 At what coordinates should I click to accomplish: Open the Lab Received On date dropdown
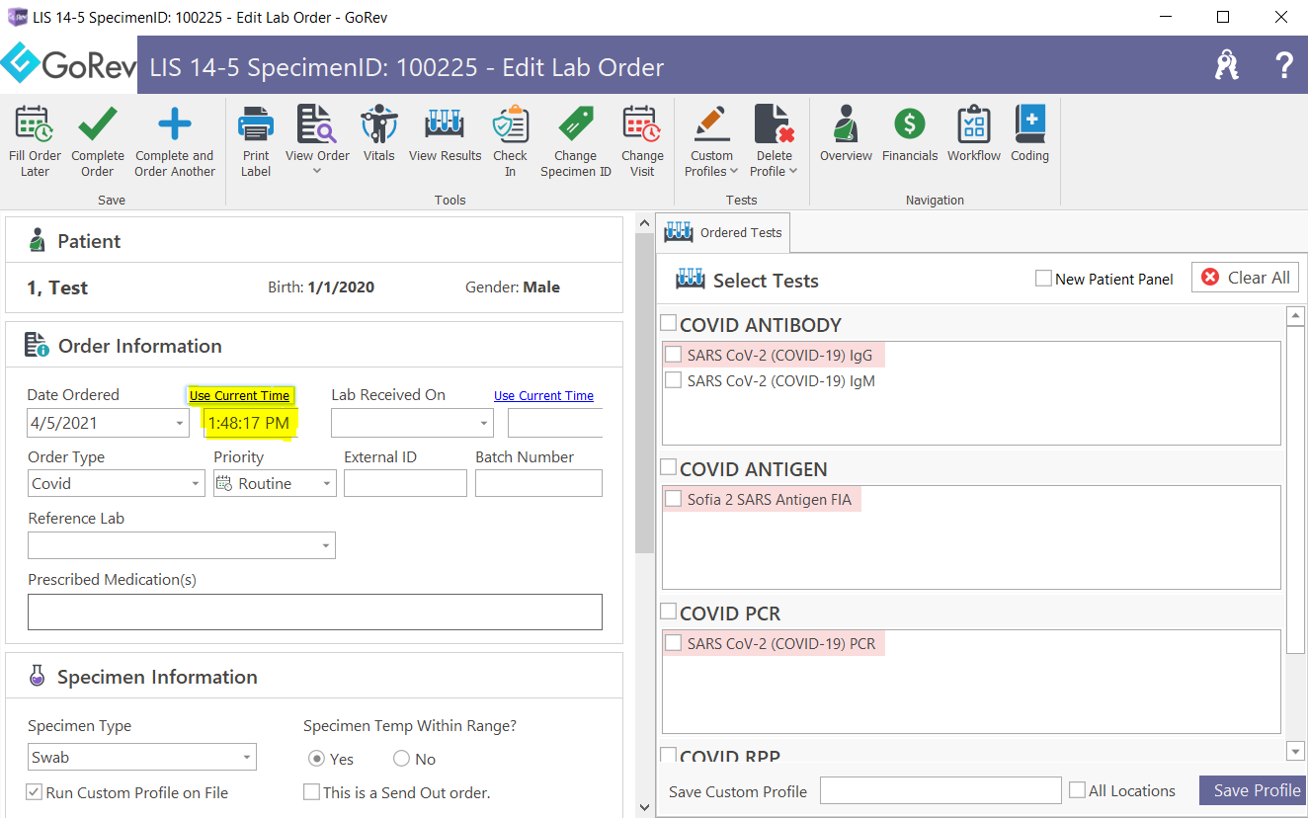[484, 423]
